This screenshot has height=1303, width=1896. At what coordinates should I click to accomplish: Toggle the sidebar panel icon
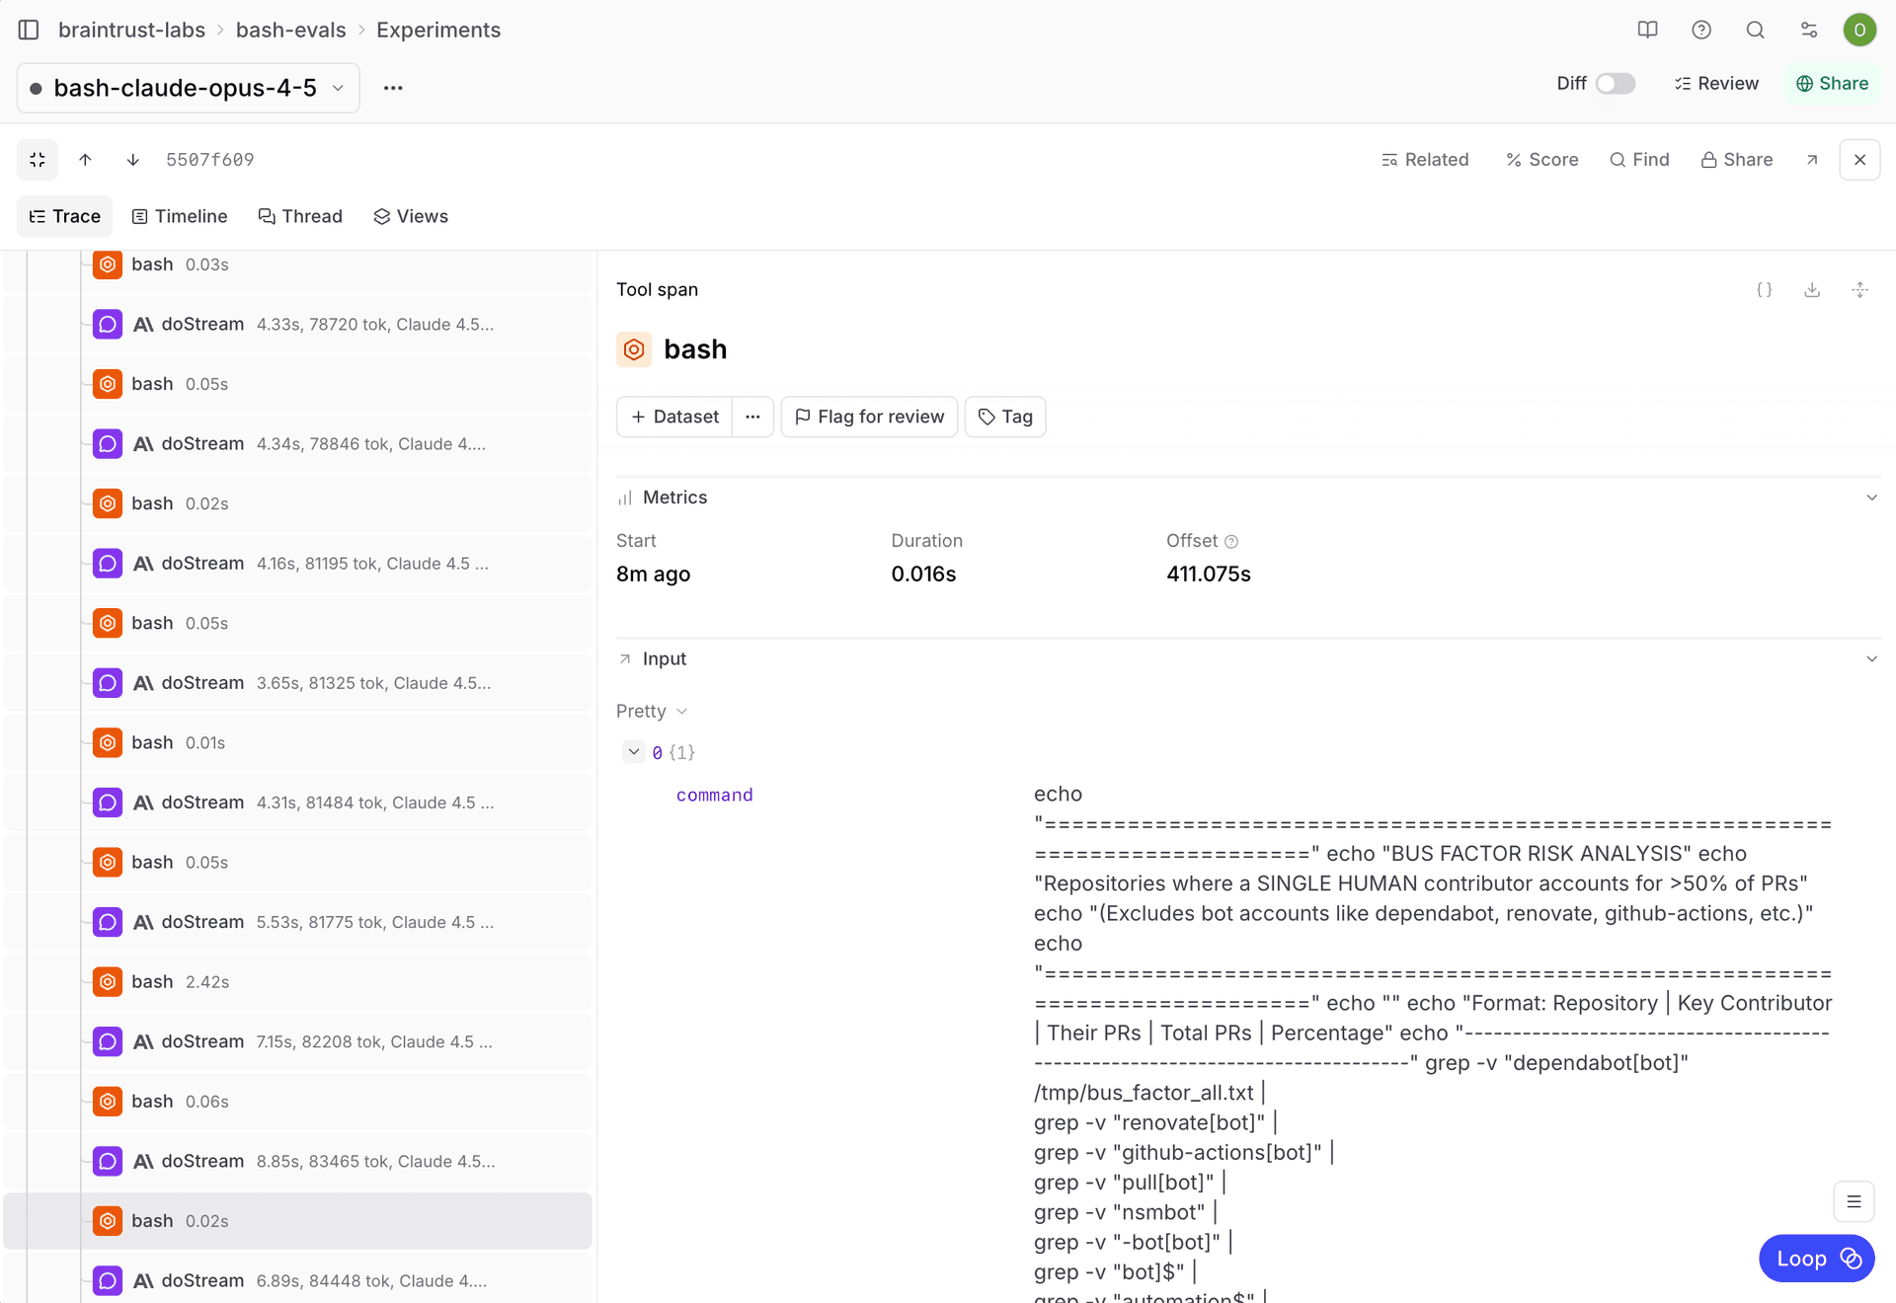coord(29,30)
